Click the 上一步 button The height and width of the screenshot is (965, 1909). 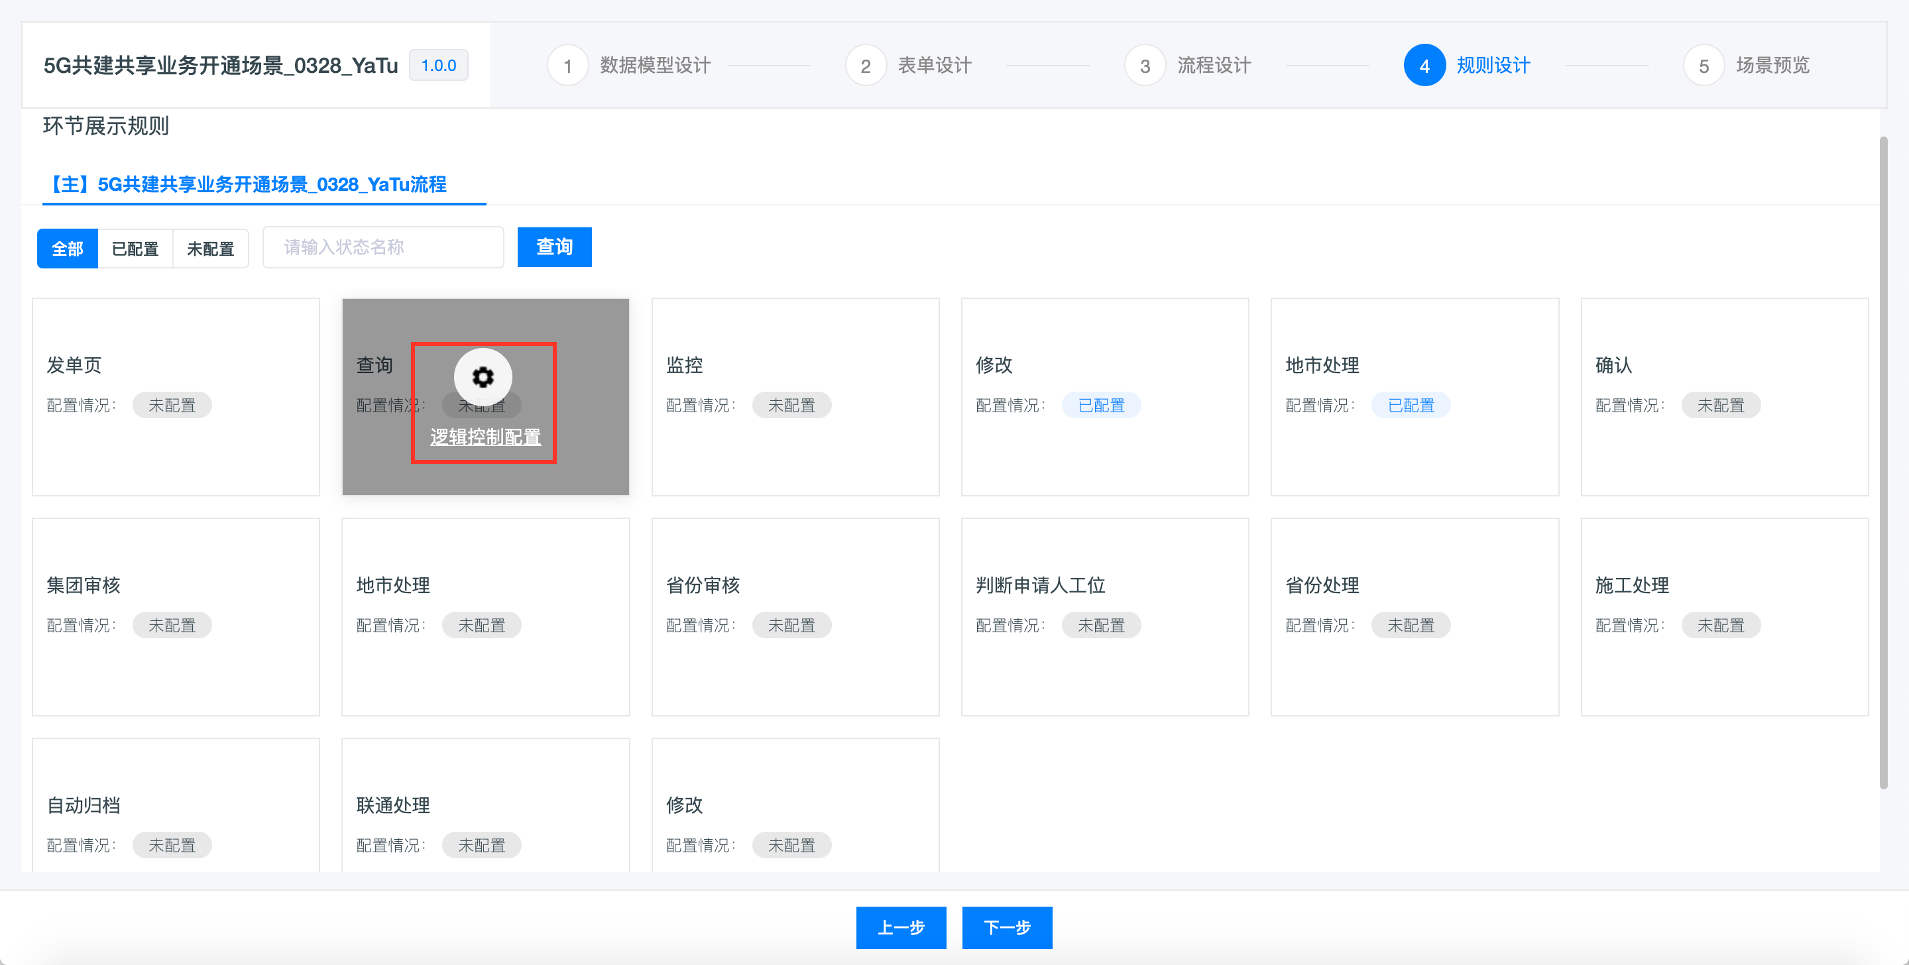pyautogui.click(x=901, y=927)
